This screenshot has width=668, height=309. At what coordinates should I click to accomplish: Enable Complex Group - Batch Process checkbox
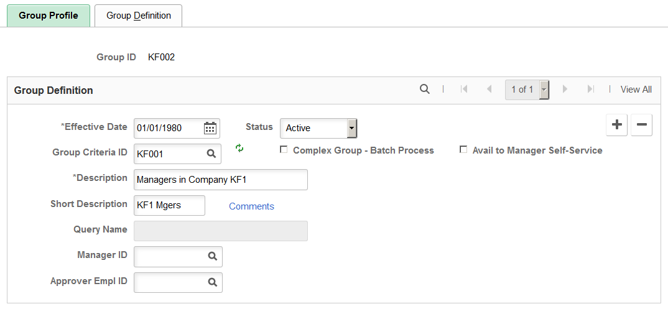pos(284,150)
